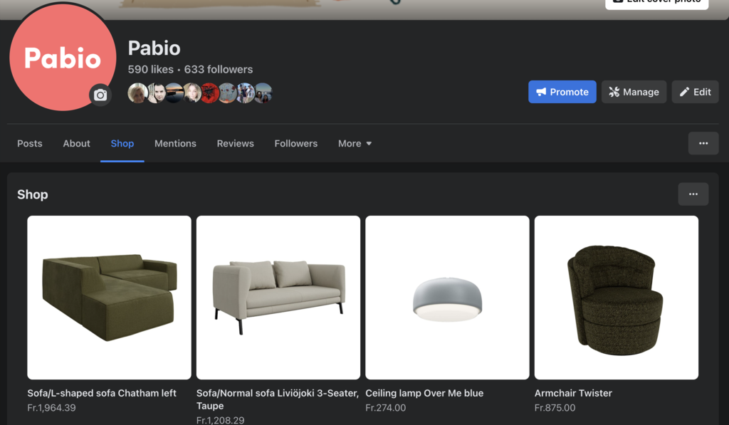Click the Promote button

pyautogui.click(x=562, y=92)
